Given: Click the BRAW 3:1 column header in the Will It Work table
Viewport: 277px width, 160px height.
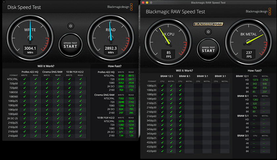Looking at the screenshot, I should click(x=220, y=76).
